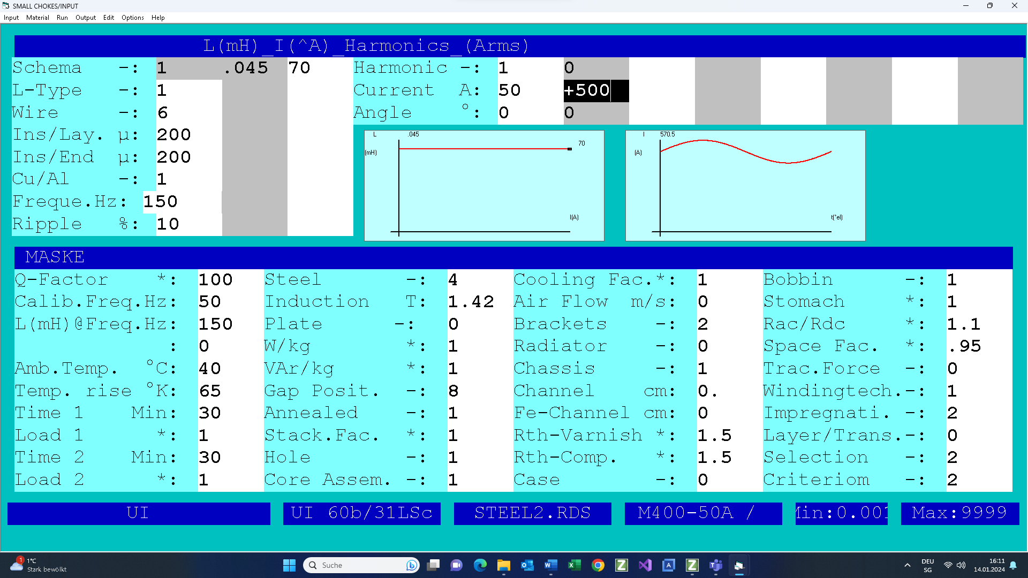
Task: Click the Wire value 6
Action: 189,113
